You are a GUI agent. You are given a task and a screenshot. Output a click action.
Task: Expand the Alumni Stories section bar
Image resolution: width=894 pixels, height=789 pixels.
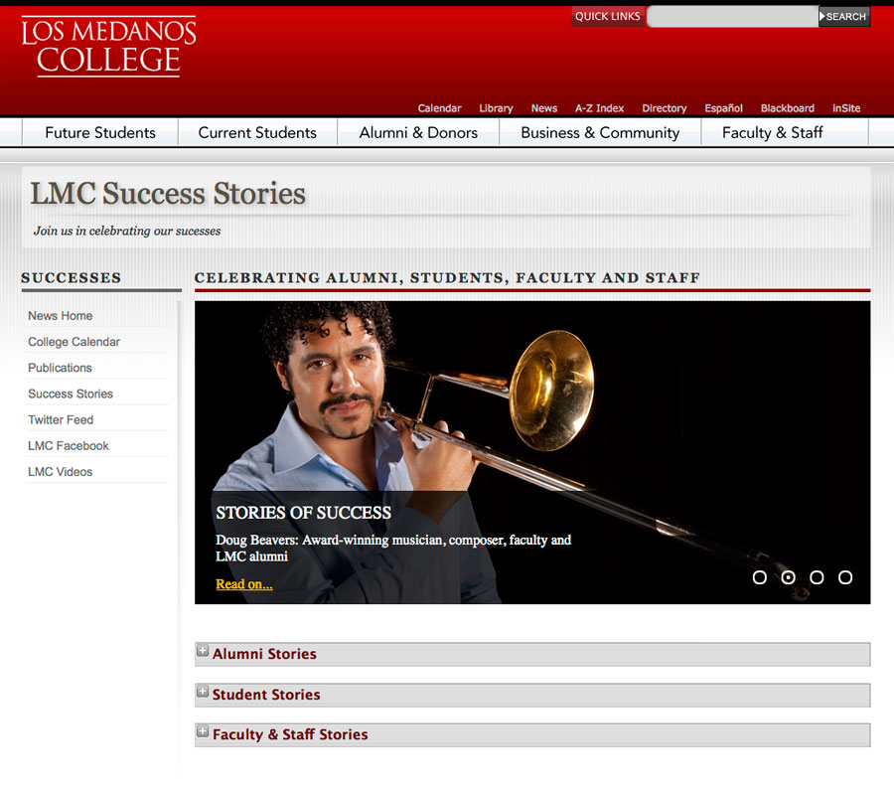(532, 655)
